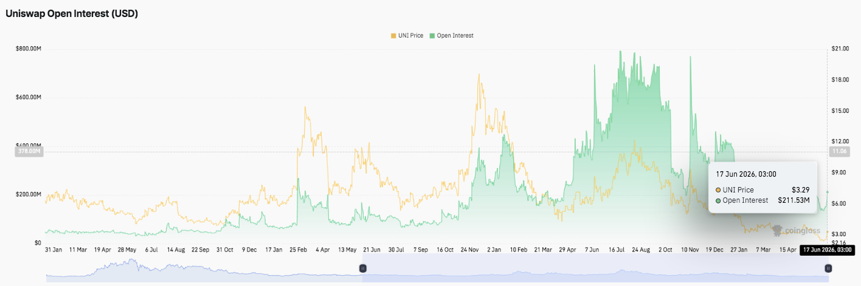Viewport: 861px width, 286px height.
Task: Click the unselected early portion of the overview strip
Action: tap(204, 268)
